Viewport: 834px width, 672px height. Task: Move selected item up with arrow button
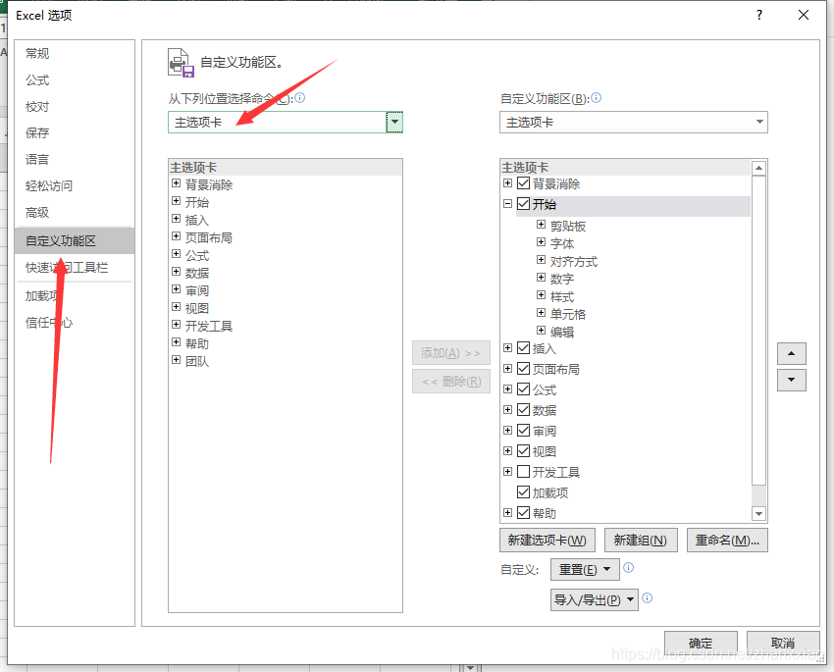[x=792, y=353]
